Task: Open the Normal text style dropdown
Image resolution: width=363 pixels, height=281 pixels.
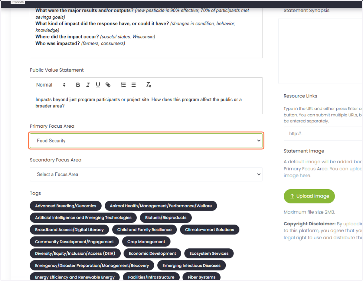Action: coord(51,85)
